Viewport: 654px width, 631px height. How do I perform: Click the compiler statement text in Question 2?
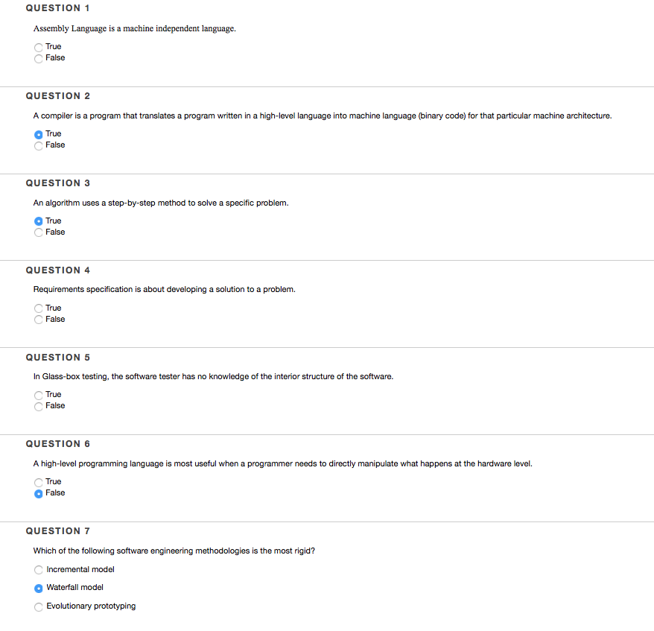click(322, 115)
